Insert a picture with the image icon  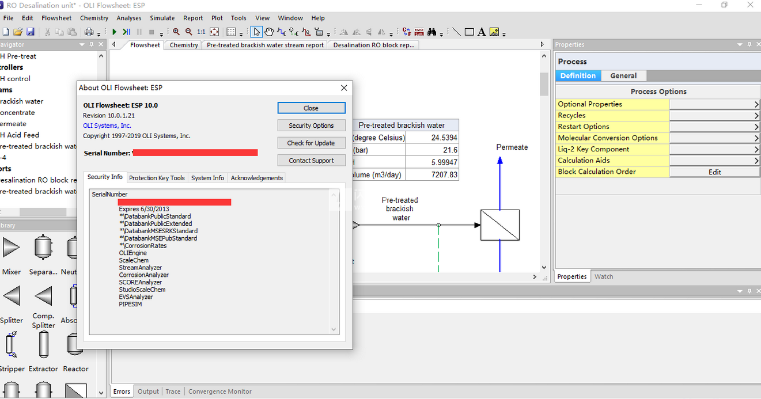tap(494, 32)
